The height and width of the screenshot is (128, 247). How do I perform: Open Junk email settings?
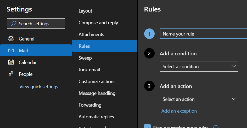pyautogui.click(x=89, y=70)
